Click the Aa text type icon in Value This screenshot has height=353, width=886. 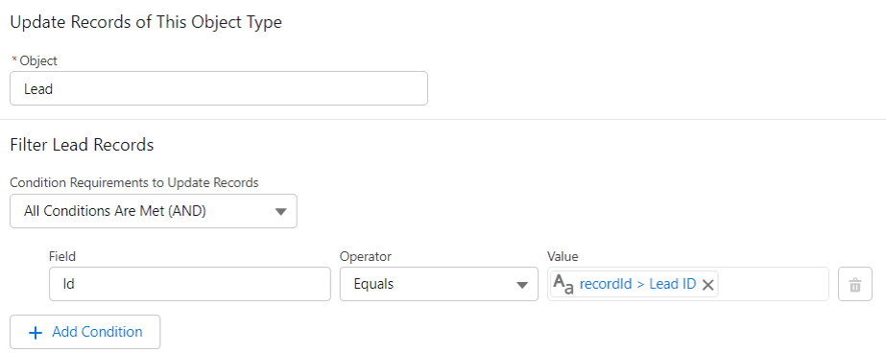point(563,284)
